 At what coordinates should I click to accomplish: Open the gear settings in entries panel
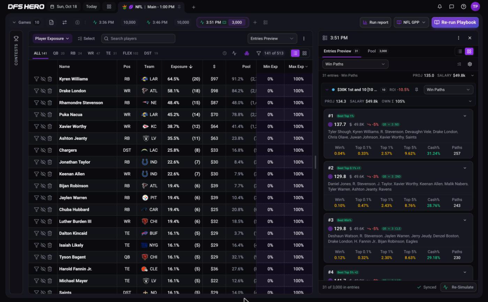470,64
